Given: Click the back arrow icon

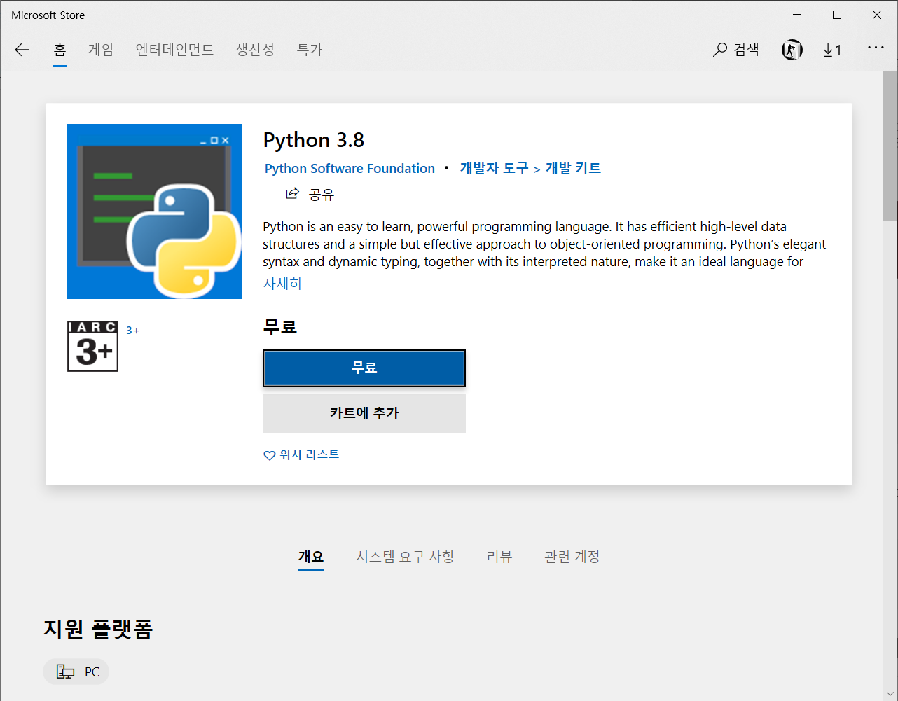Looking at the screenshot, I should pyautogui.click(x=22, y=50).
